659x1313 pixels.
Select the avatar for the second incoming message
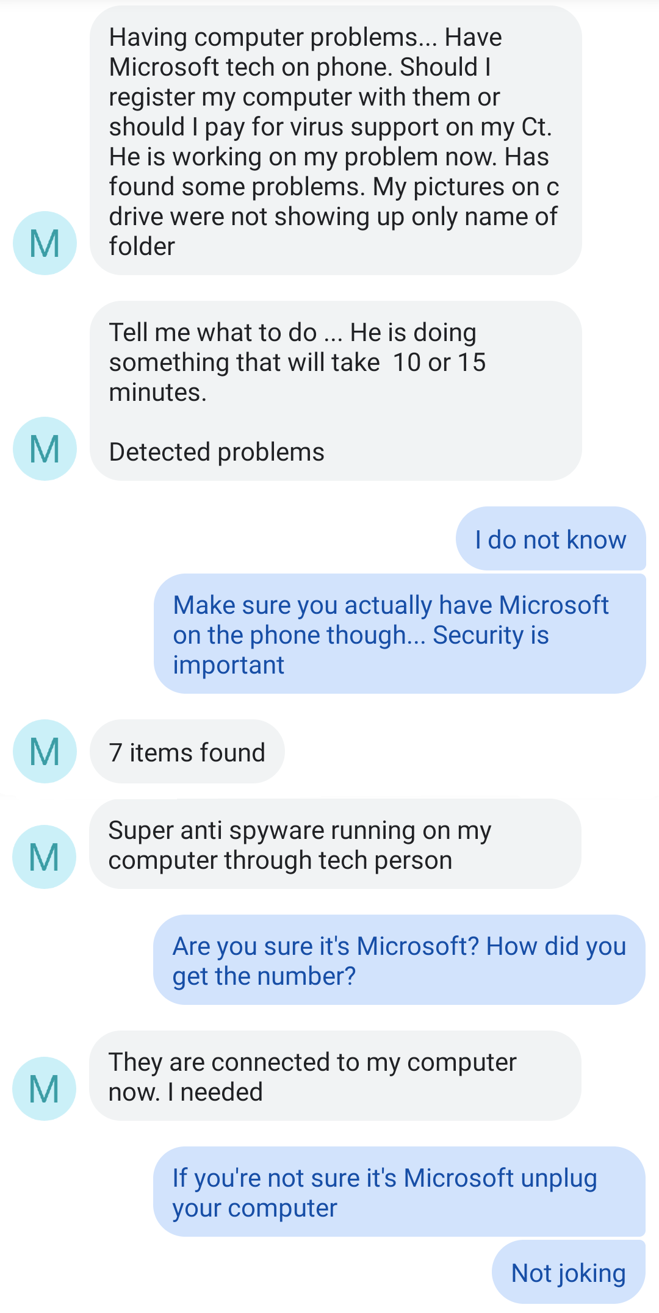(x=45, y=450)
